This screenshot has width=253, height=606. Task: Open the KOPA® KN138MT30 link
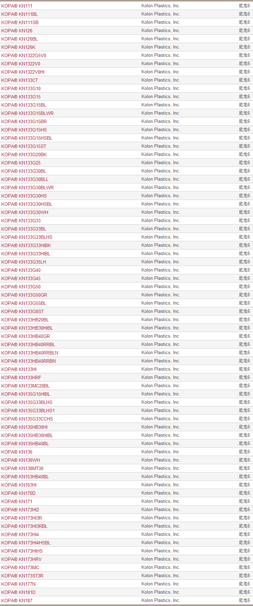22,468
